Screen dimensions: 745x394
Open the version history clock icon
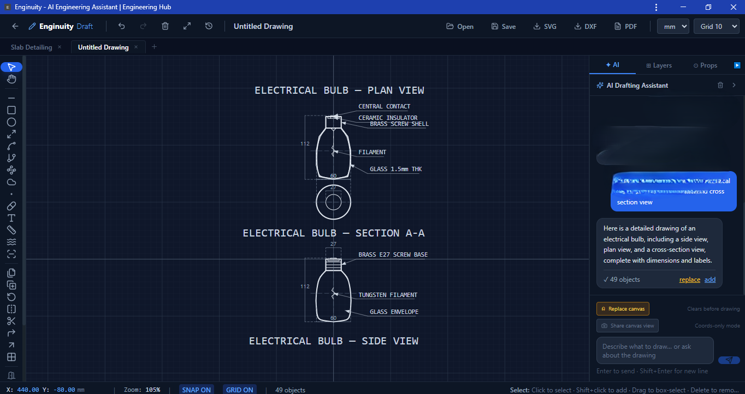pyautogui.click(x=209, y=26)
